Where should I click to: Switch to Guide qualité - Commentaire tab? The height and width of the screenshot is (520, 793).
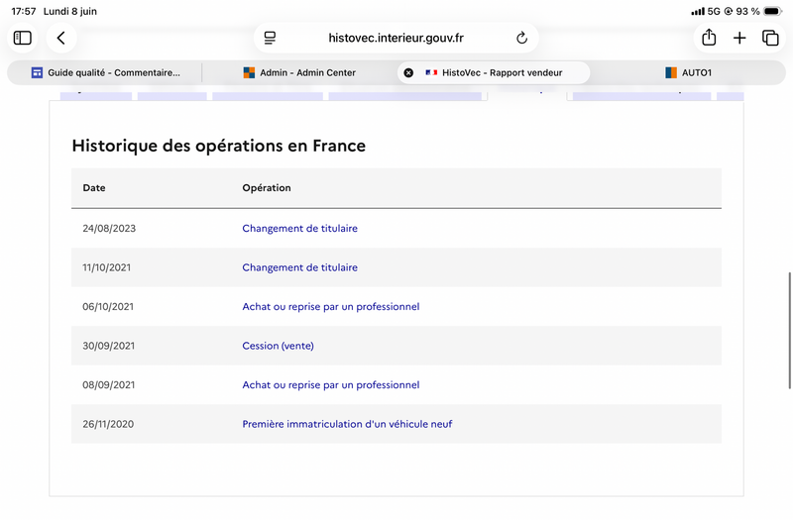pos(104,72)
